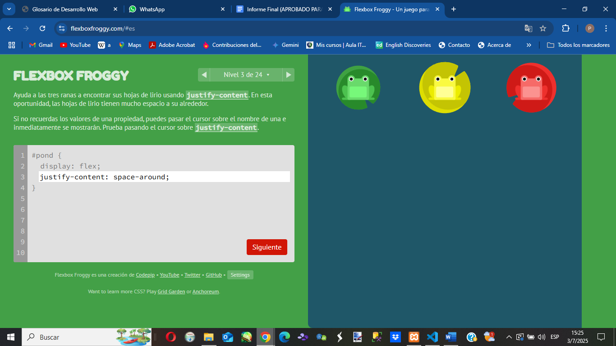Open the Chrome apps grid
The width and height of the screenshot is (616, 346).
click(12, 45)
